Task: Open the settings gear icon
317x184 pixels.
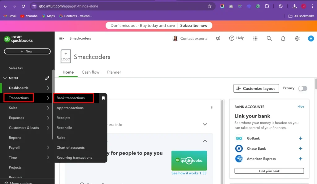Action: coord(297,38)
